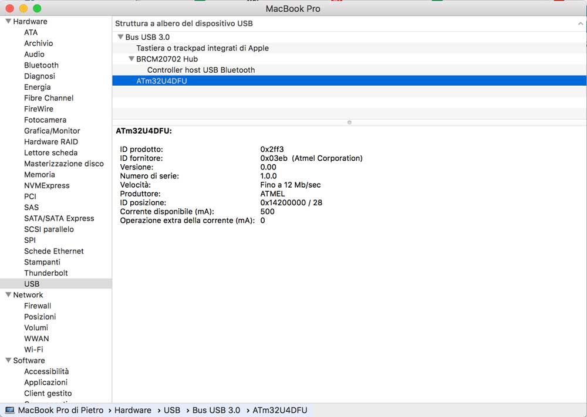This screenshot has height=417, width=587.
Task: Select Applicazioni under Software
Action: tap(46, 382)
